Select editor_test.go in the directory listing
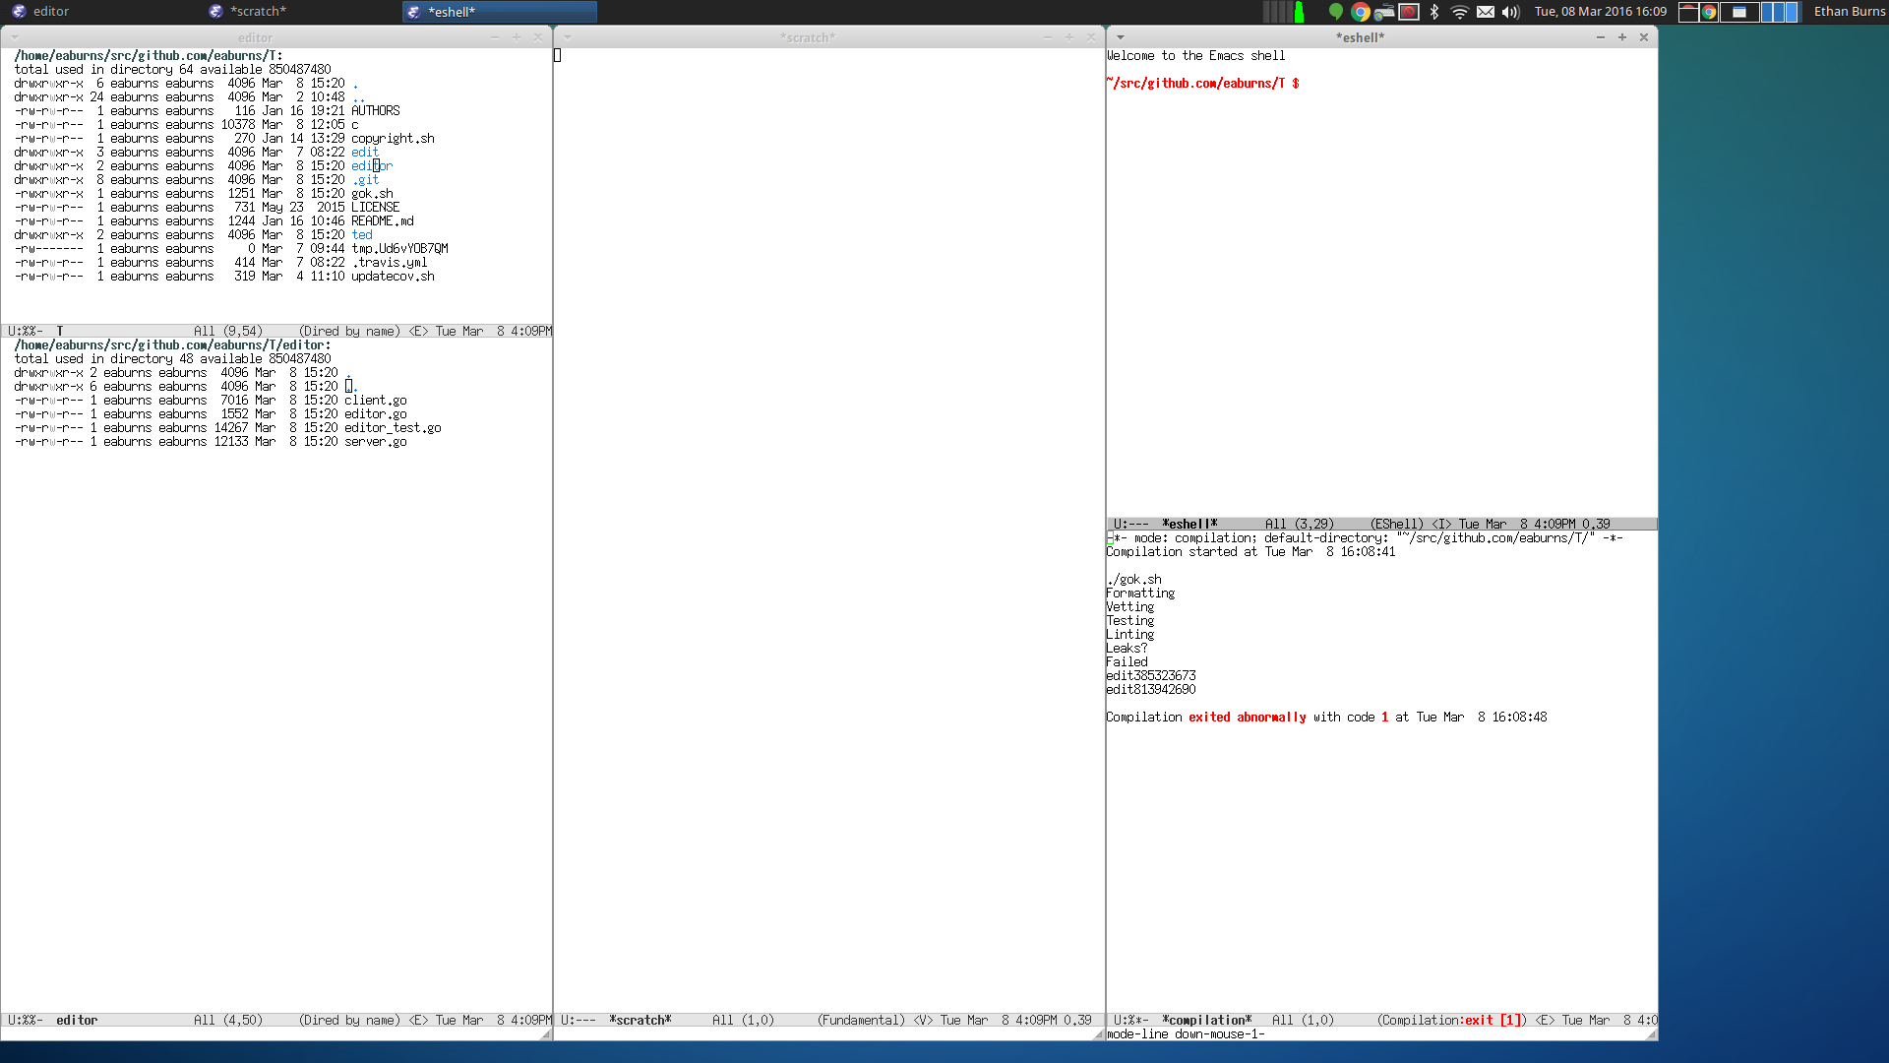This screenshot has width=1889, height=1063. [x=393, y=428]
